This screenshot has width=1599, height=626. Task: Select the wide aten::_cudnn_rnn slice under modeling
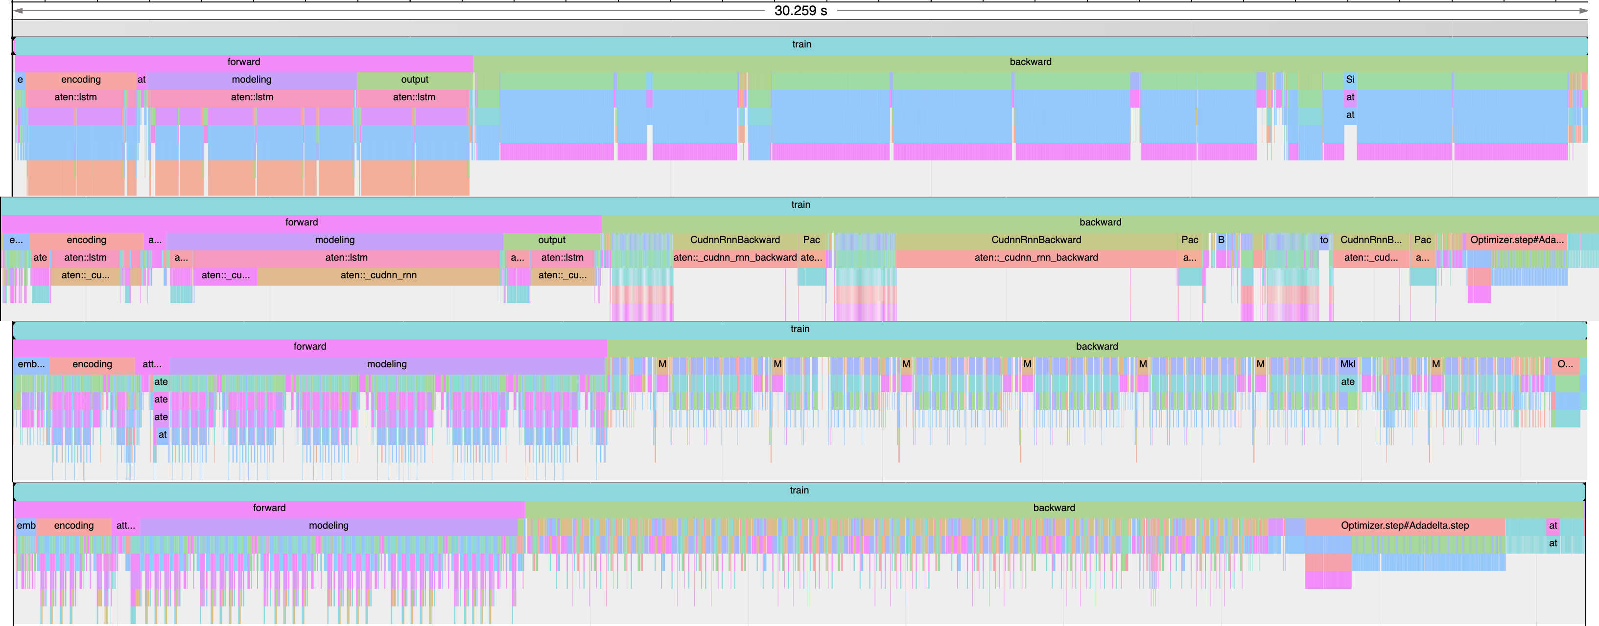point(378,275)
